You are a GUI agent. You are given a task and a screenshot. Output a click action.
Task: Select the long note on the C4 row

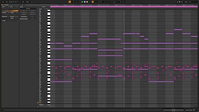pyautogui.click(x=178, y=30)
